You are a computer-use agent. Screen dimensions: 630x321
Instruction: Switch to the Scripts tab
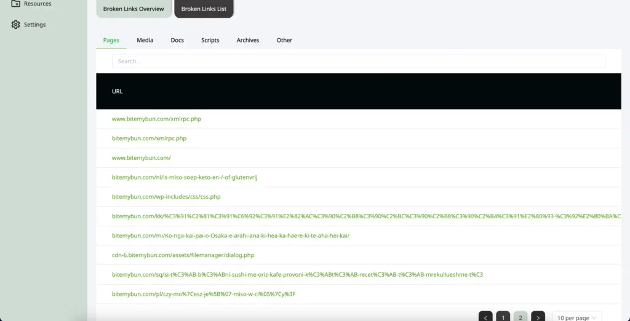(210, 40)
